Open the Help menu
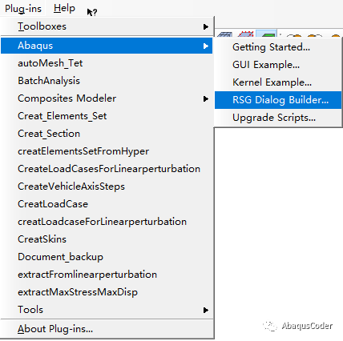Image resolution: width=343 pixels, height=341 pixels. point(64,8)
